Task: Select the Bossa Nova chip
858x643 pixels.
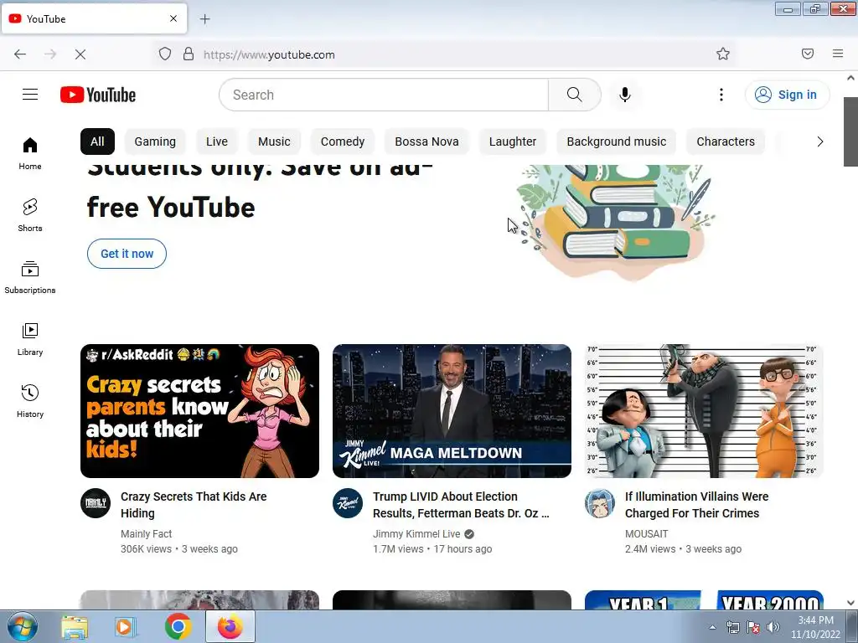Action: 426,141
